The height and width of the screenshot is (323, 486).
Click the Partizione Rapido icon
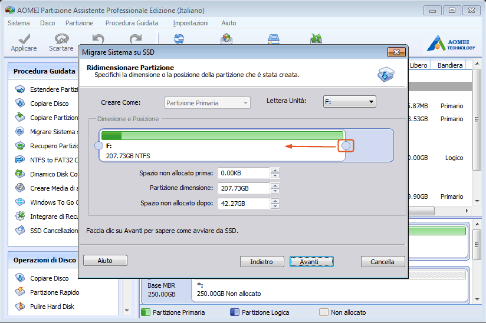pos(20,292)
